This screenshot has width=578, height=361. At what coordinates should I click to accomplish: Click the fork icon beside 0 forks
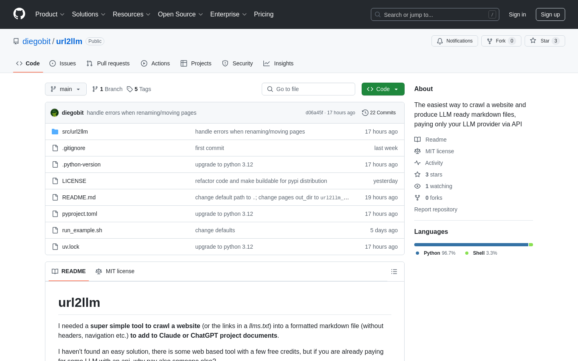[417, 198]
